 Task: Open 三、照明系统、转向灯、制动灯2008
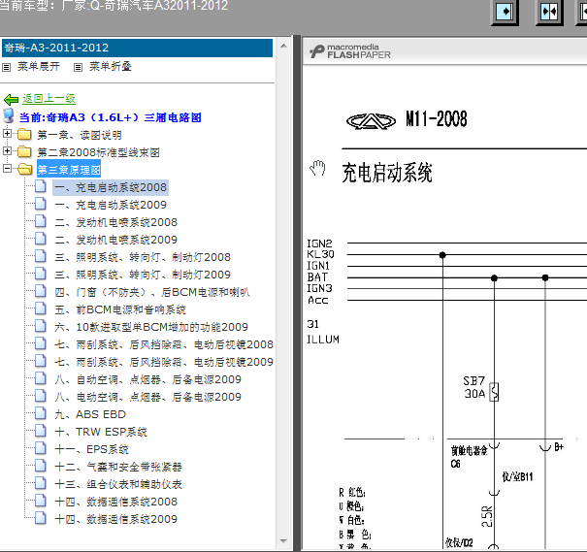click(x=143, y=257)
